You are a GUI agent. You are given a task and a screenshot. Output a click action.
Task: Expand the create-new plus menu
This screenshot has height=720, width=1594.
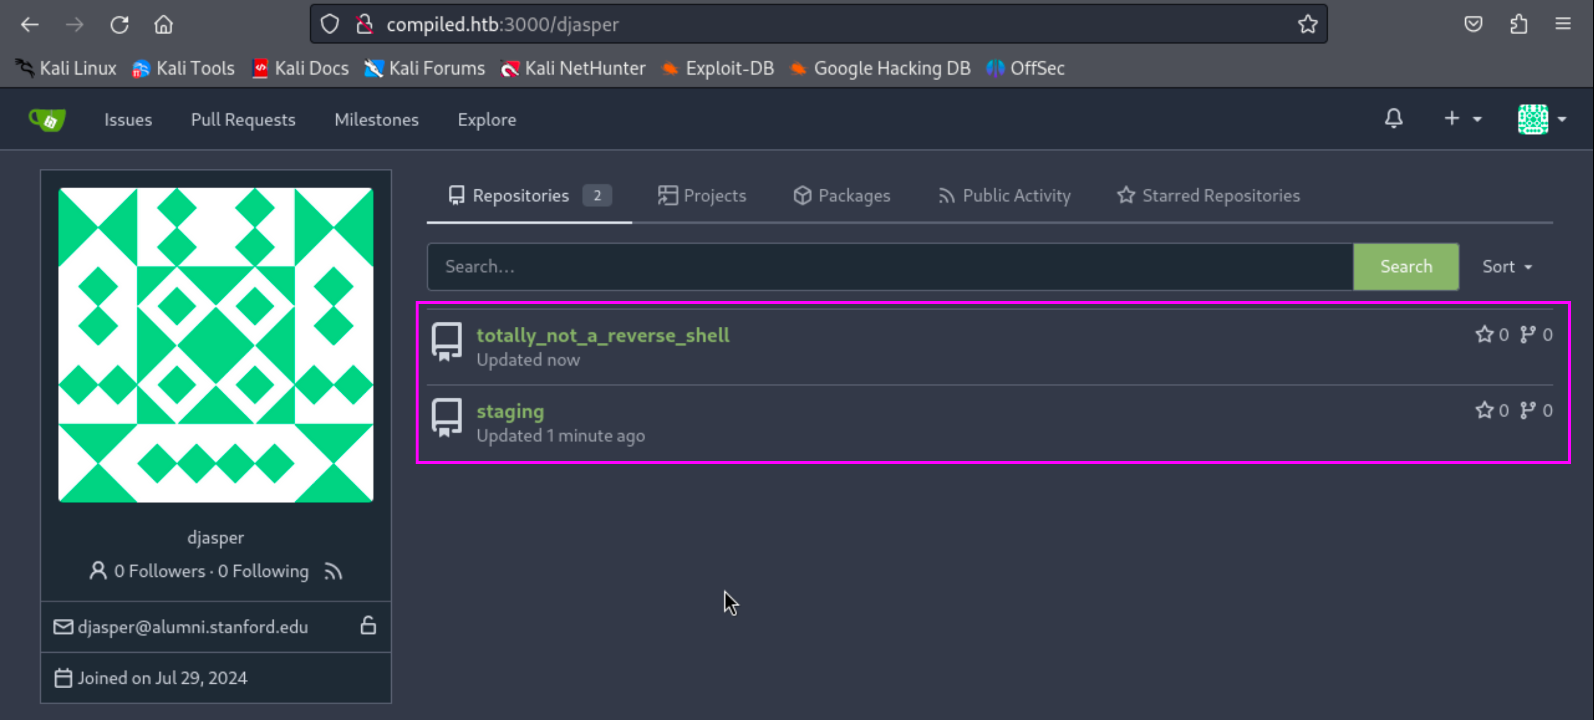[x=1463, y=119]
